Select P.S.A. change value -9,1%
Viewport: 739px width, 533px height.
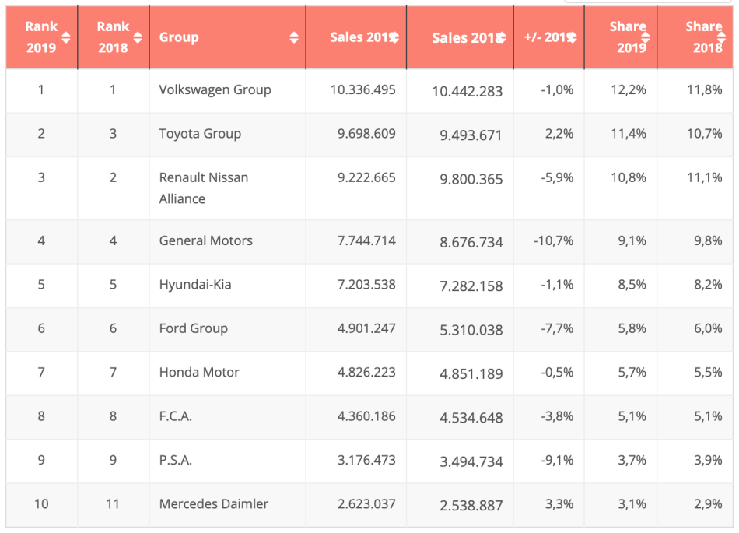[x=557, y=460]
